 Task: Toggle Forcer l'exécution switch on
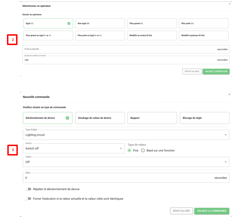click(x=28, y=198)
